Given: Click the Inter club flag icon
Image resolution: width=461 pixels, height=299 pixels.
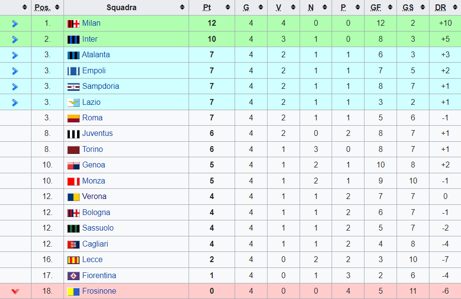Looking at the screenshot, I should tap(73, 39).
